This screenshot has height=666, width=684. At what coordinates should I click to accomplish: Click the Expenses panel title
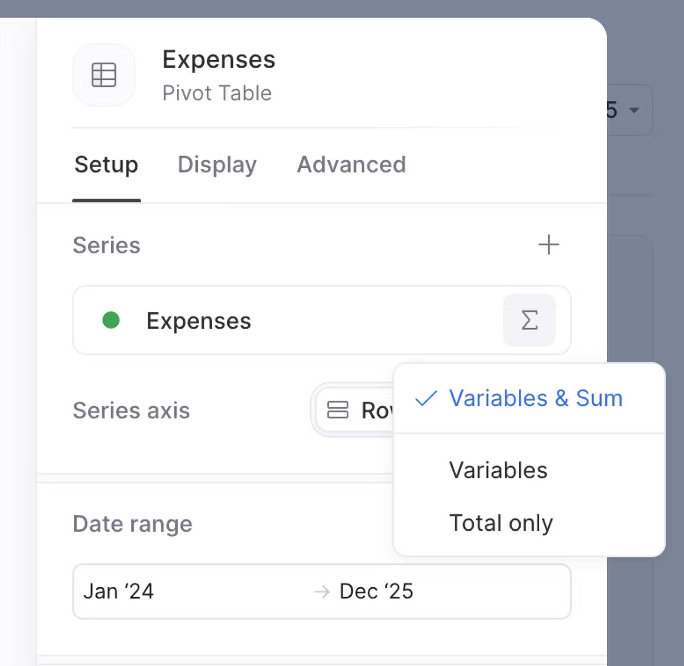click(219, 59)
